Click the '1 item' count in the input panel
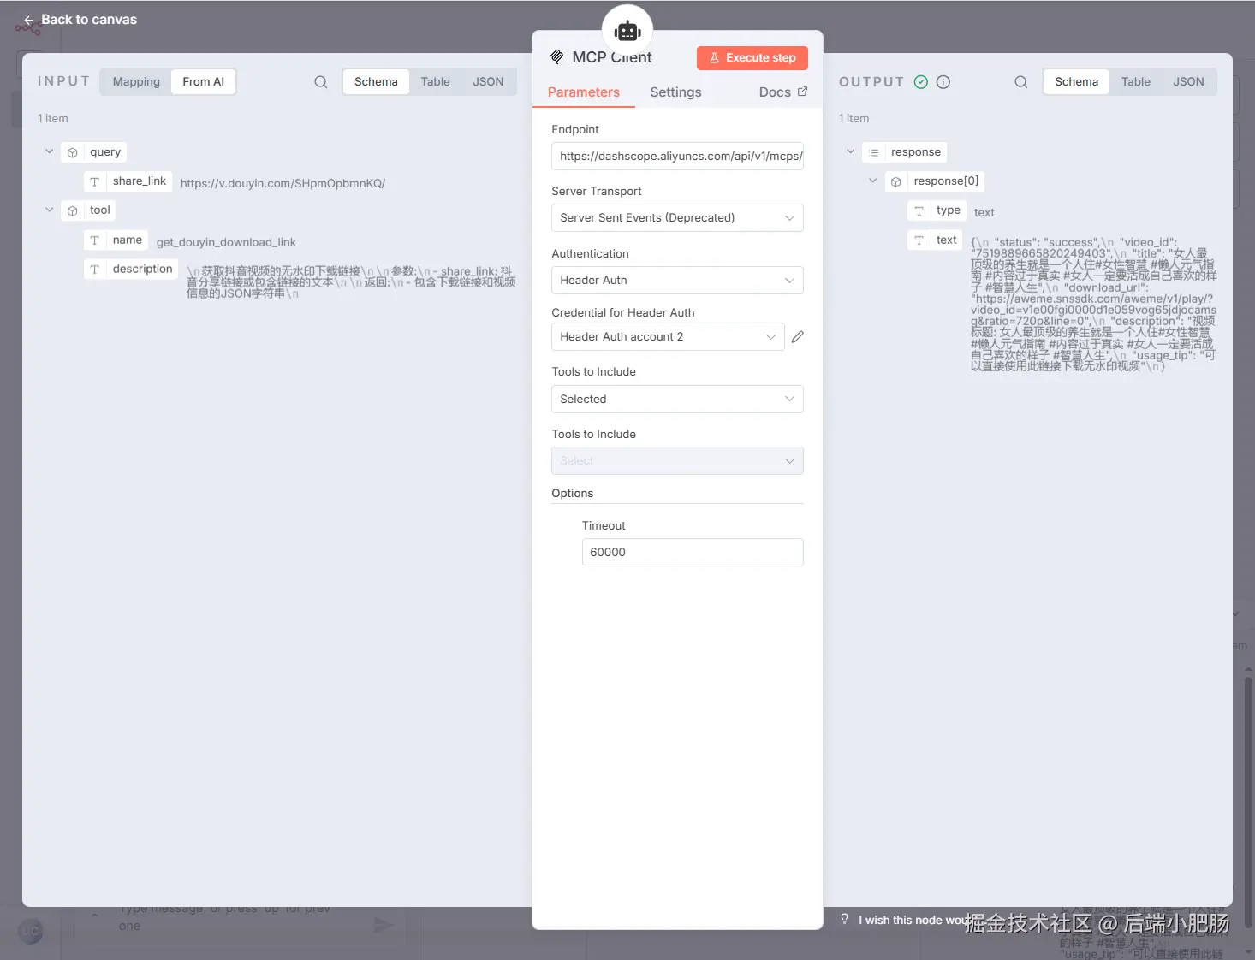1255x960 pixels. tap(53, 119)
